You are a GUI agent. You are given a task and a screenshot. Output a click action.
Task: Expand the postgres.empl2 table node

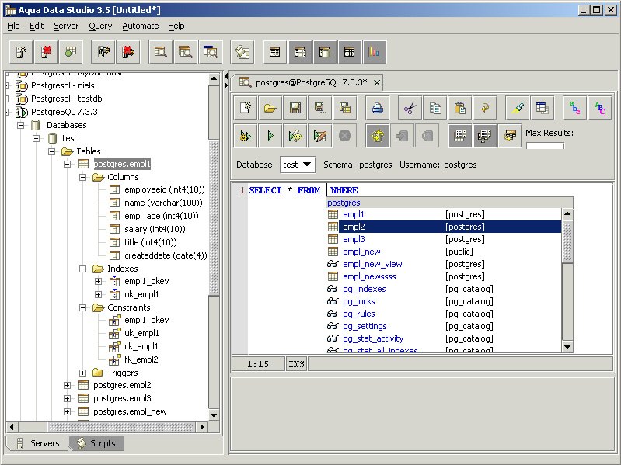[67, 385]
